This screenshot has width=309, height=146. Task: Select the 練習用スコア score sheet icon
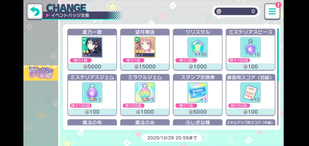[x=250, y=92]
